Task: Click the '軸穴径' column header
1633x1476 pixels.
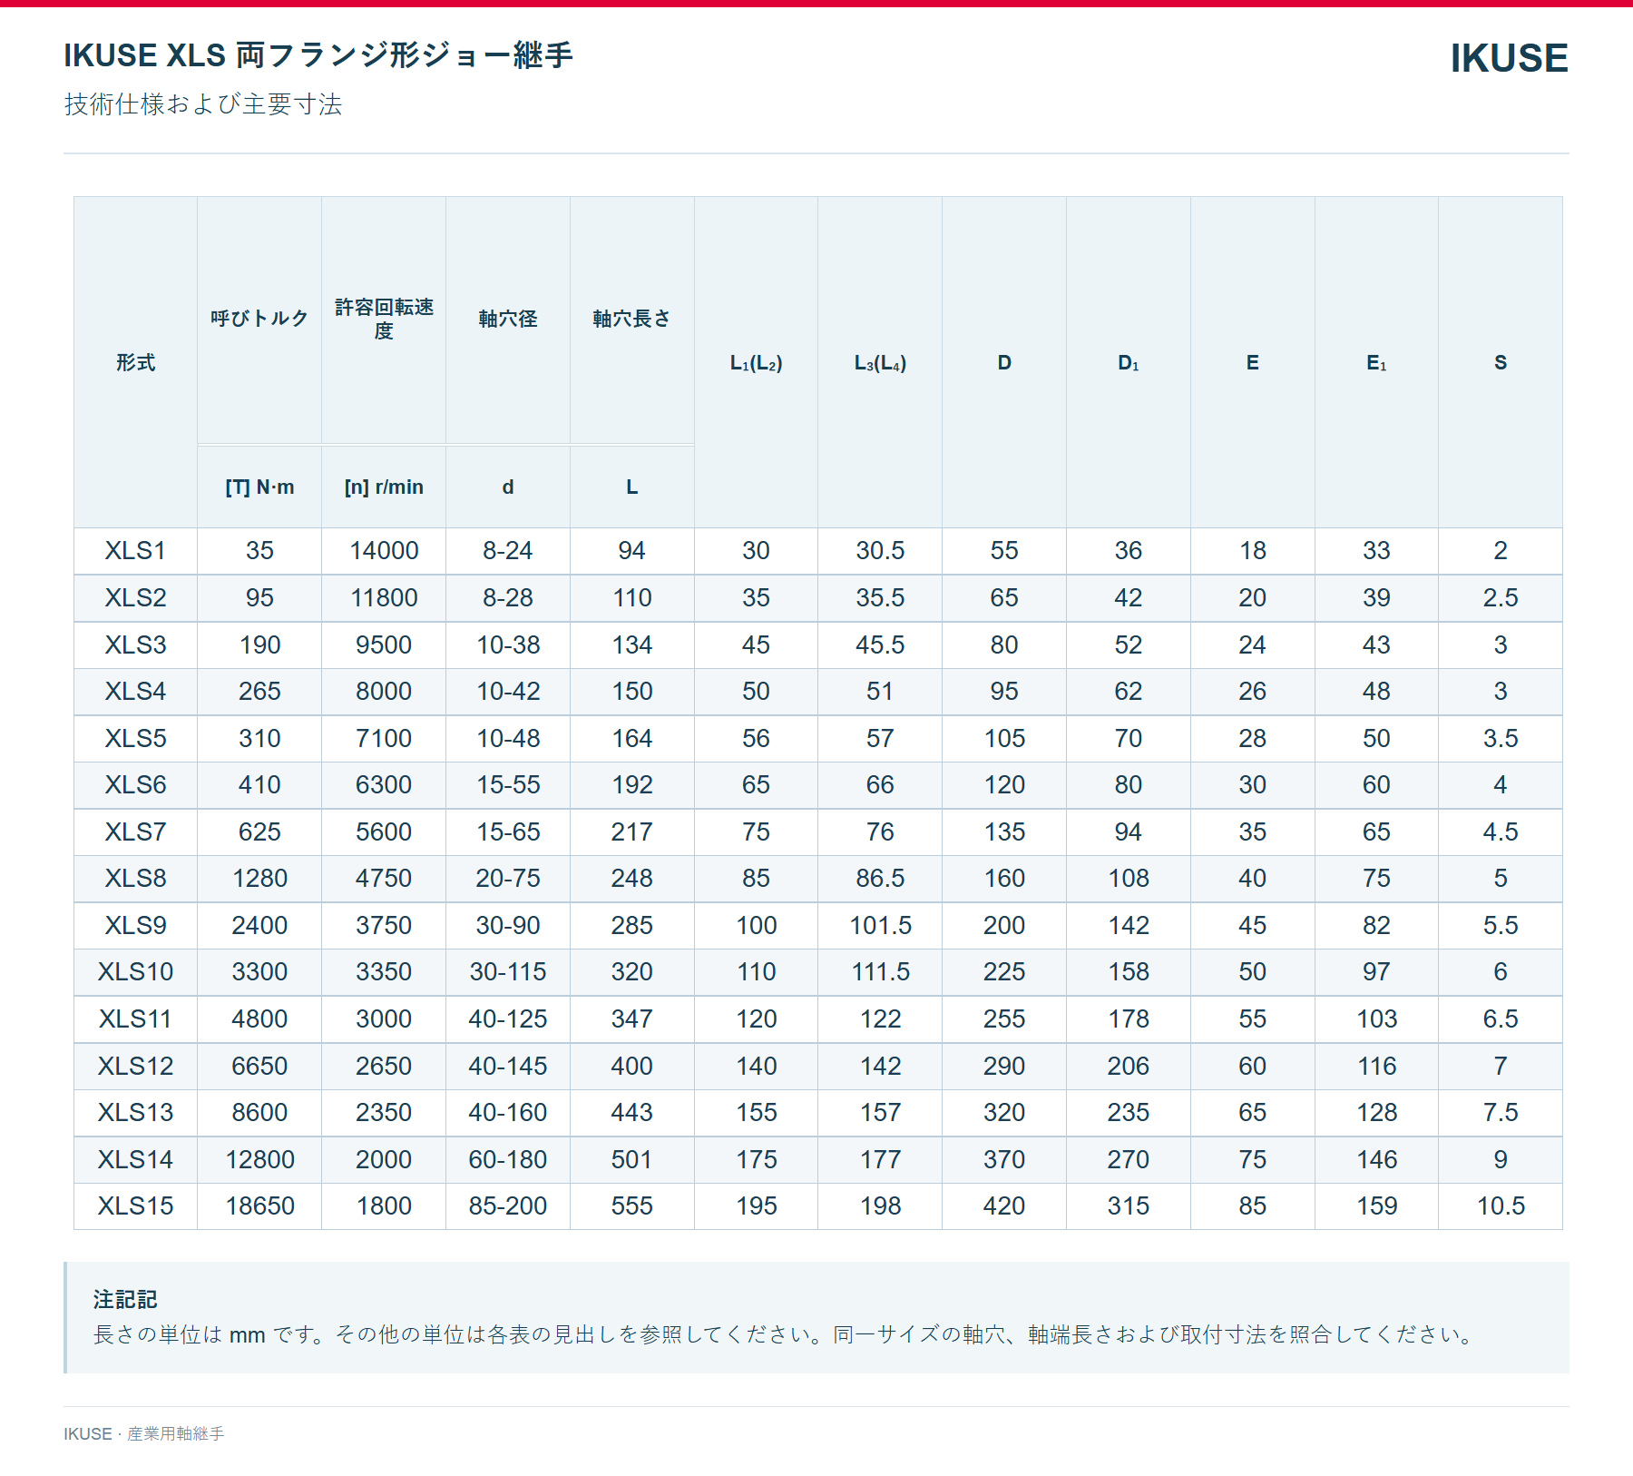Action: 508,319
